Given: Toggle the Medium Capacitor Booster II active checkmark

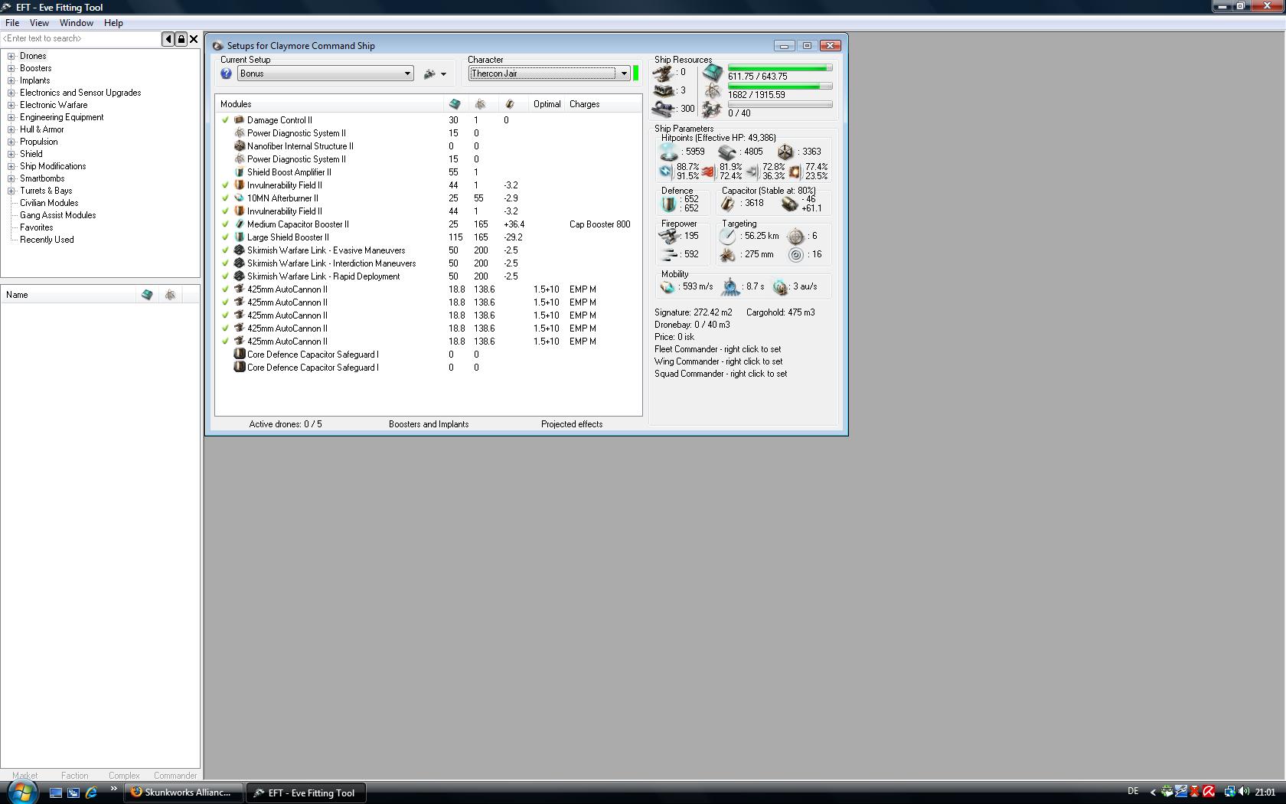Looking at the screenshot, I should click(225, 224).
